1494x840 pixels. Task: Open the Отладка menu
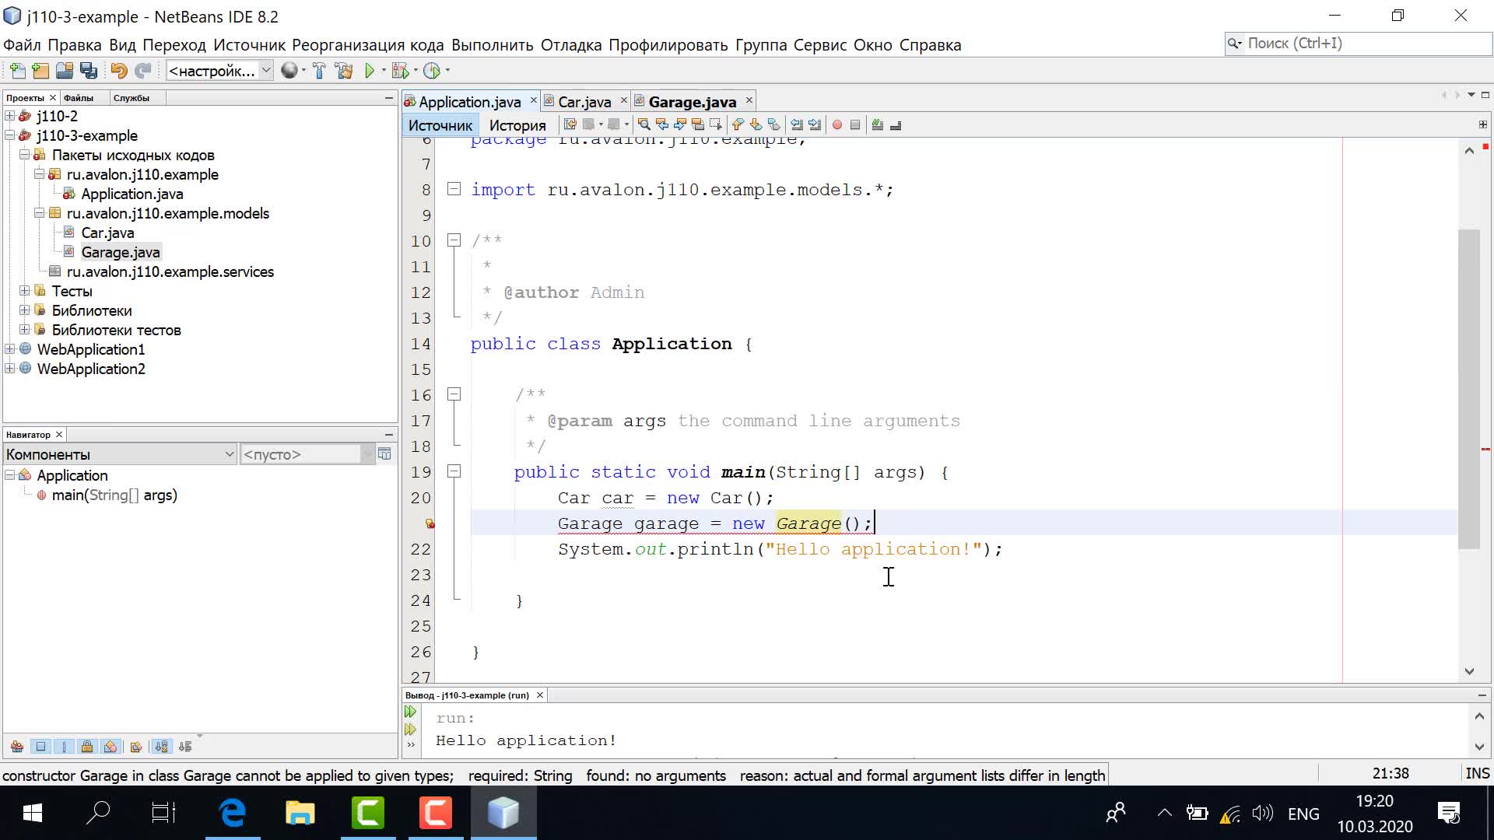tap(571, 45)
